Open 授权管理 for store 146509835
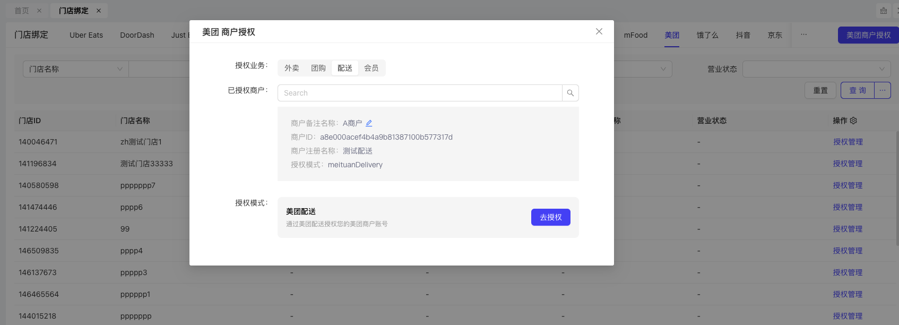The image size is (899, 325). tap(848, 251)
